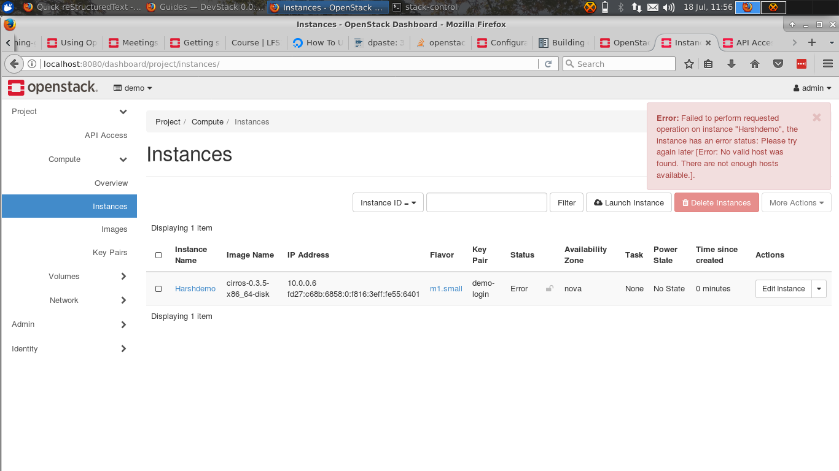Image resolution: width=839 pixels, height=471 pixels.
Task: Mute audio via the tray speaker icon
Action: click(669, 7)
